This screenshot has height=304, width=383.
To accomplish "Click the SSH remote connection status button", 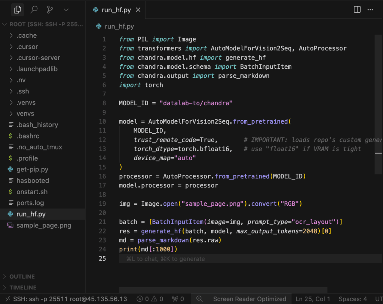I will 65,299.
